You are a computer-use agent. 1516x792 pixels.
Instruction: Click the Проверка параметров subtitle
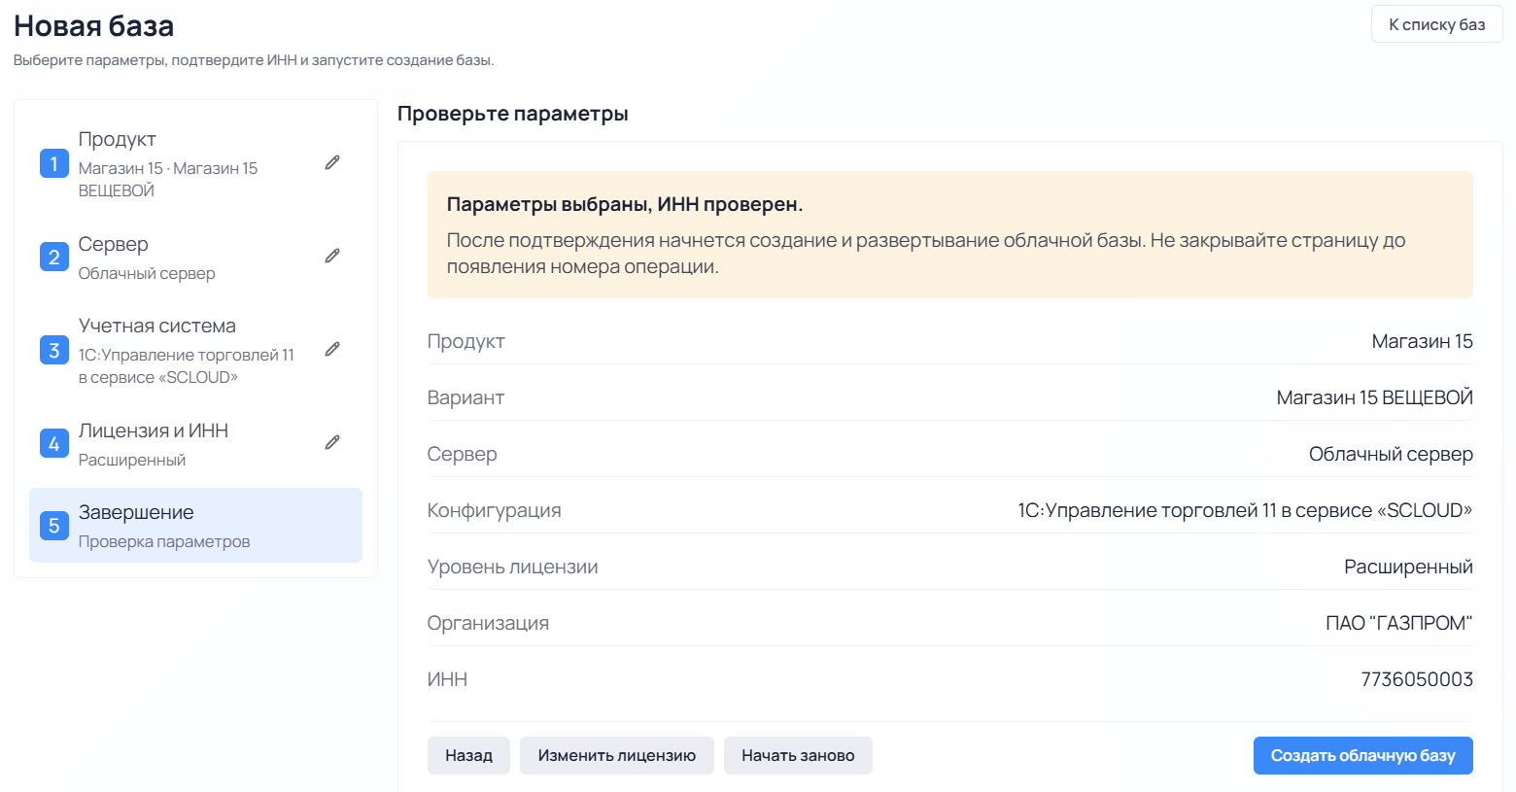click(x=164, y=541)
